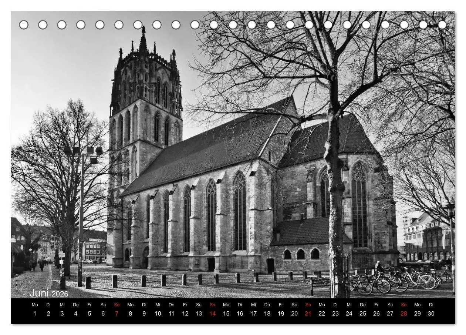Select date 15 in the calendar strip
This screenshot has height=335, width=466.
(x=226, y=314)
